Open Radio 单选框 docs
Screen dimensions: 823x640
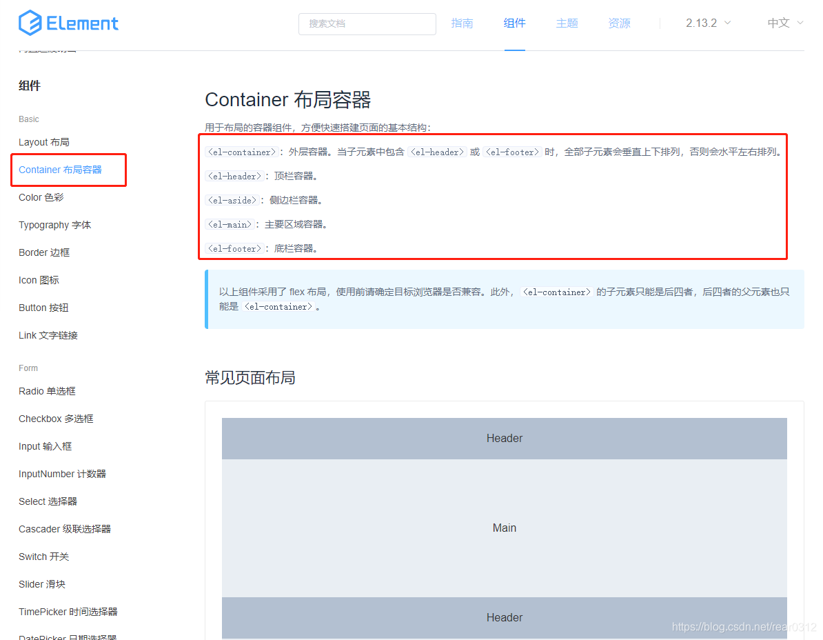[48, 391]
